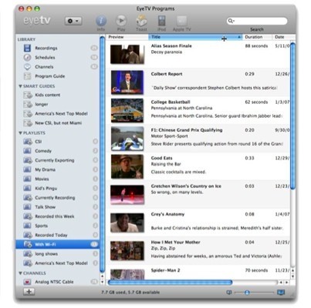Open the Currently Exporting playlist
Screen dimensions: 311x308
(54, 160)
